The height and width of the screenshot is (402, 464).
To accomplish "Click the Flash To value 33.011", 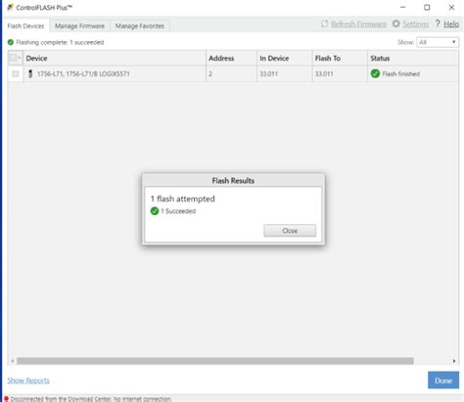I will pos(324,74).
